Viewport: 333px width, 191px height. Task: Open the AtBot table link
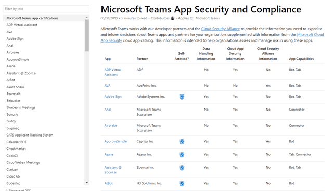[109, 183]
